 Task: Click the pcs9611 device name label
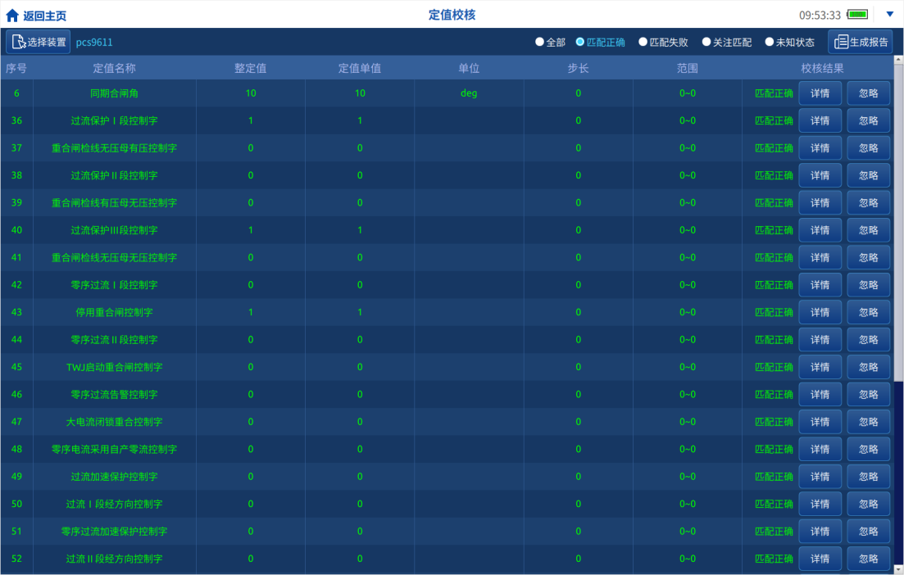pos(94,42)
